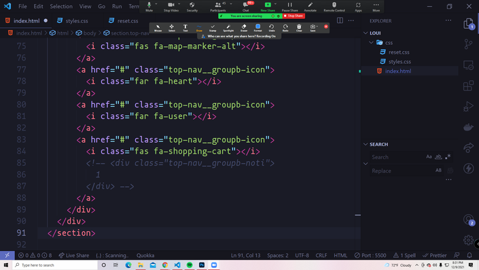
Task: Open Live Share view in activity bar
Action: (x=468, y=148)
